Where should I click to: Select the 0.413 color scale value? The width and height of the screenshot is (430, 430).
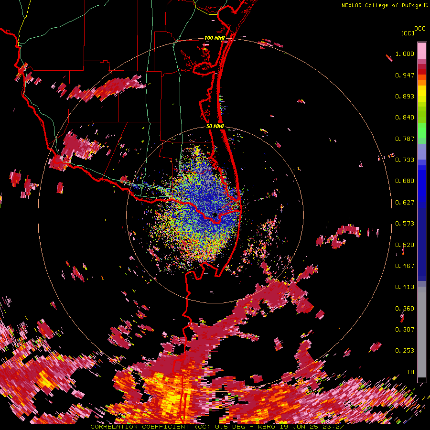tap(405, 287)
